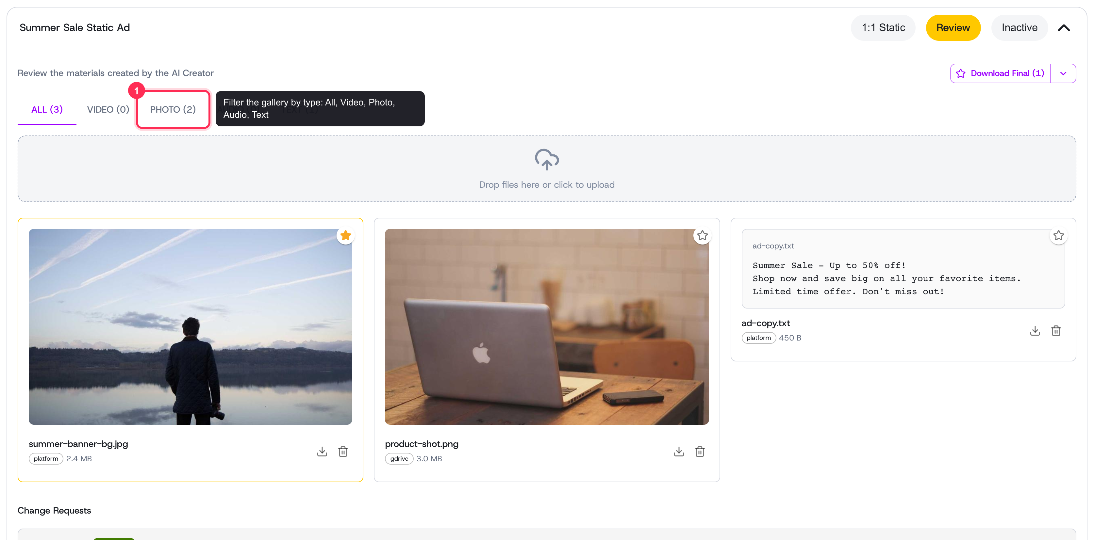Click platform tag under summer-banner-bg.jpg
1094x540 pixels.
pos(46,459)
